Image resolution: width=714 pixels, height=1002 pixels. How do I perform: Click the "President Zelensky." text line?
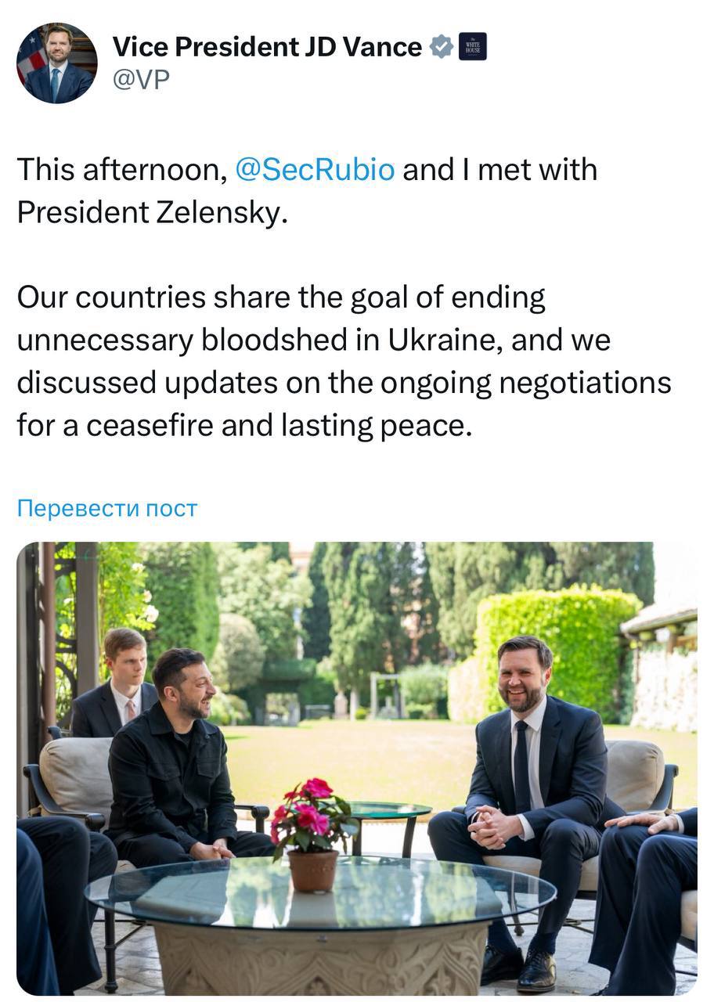[153, 212]
